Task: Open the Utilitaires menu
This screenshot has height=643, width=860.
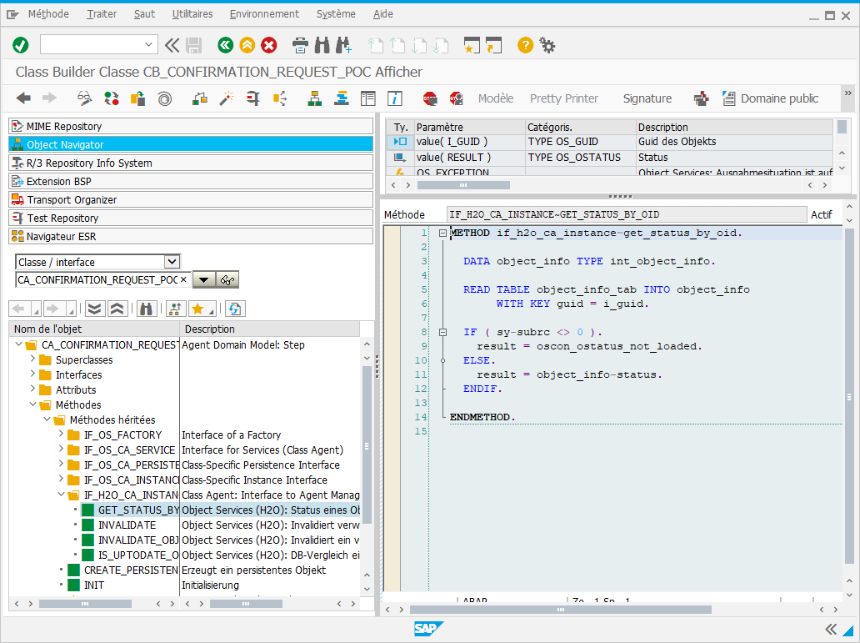Action: click(x=192, y=13)
